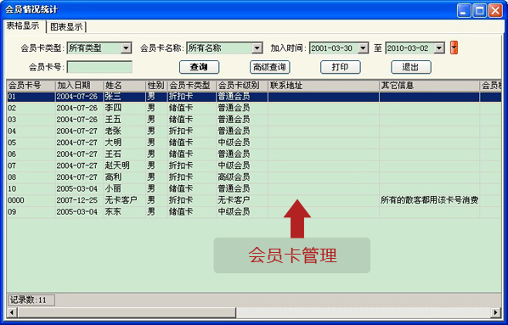
Task: Select the 无卡客户 row 0000
Action: (x=254, y=200)
